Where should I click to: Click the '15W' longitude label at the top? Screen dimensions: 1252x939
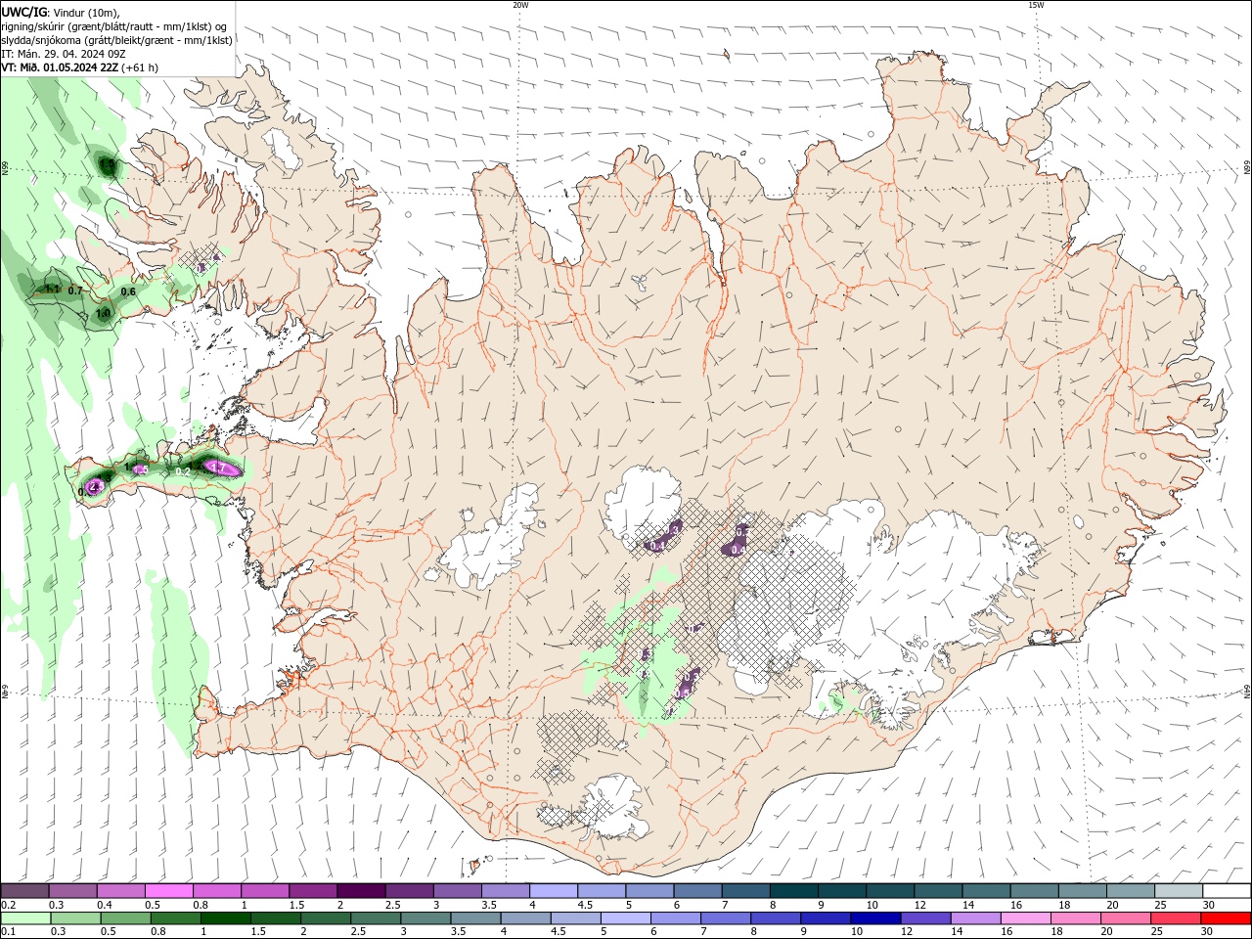1036,5
